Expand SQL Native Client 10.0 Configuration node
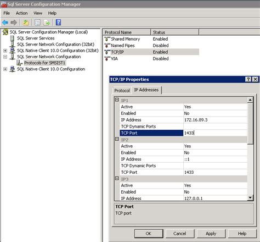260x242 pixels. point(5,69)
